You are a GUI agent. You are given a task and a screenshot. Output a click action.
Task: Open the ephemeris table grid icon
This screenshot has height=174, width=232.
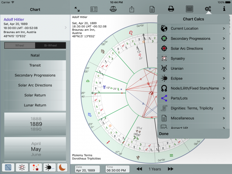[x=189, y=9]
